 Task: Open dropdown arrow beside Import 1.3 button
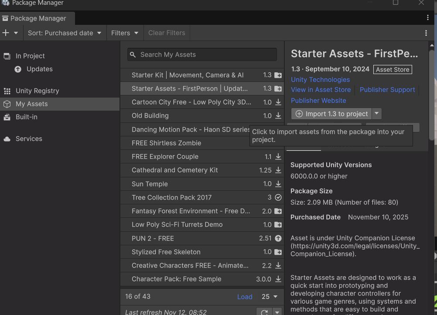pyautogui.click(x=377, y=114)
